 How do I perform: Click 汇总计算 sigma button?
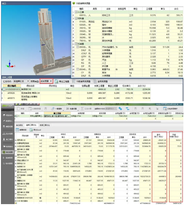[x=86, y=109]
